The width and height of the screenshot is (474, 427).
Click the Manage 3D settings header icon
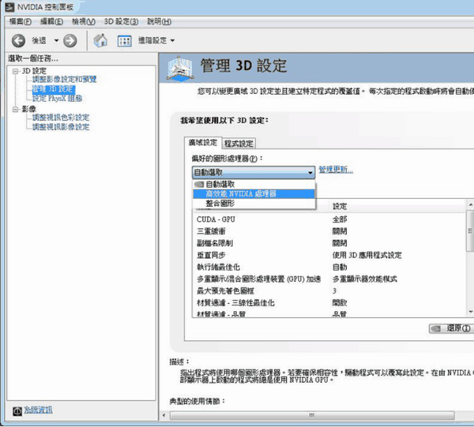pos(180,69)
